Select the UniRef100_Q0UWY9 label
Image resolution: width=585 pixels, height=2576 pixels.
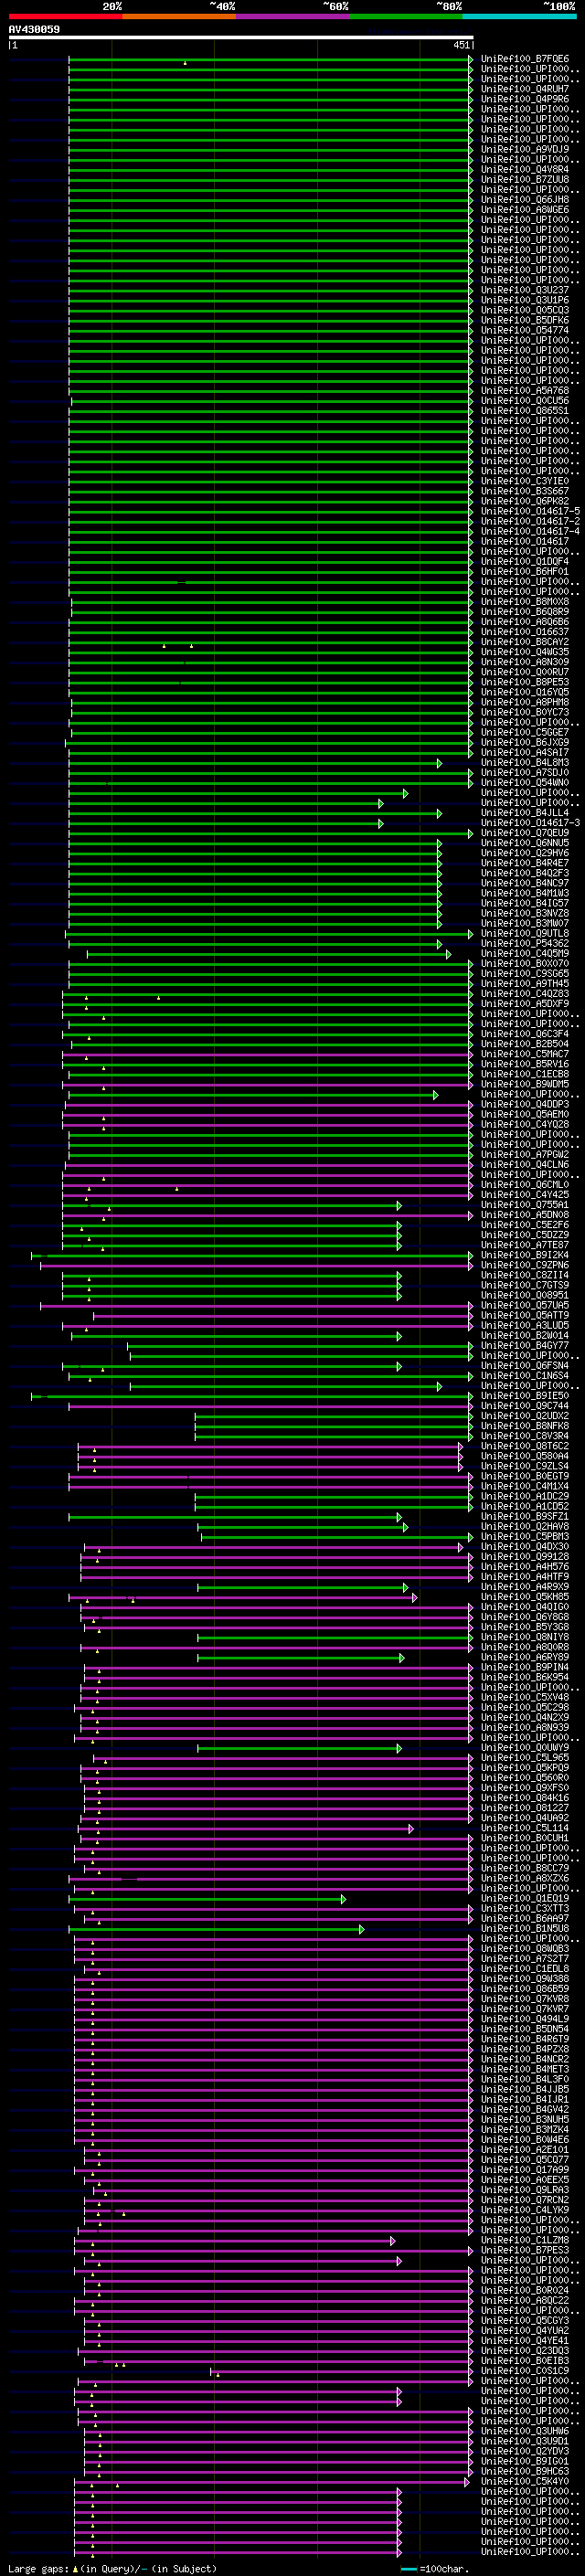pos(525,1747)
